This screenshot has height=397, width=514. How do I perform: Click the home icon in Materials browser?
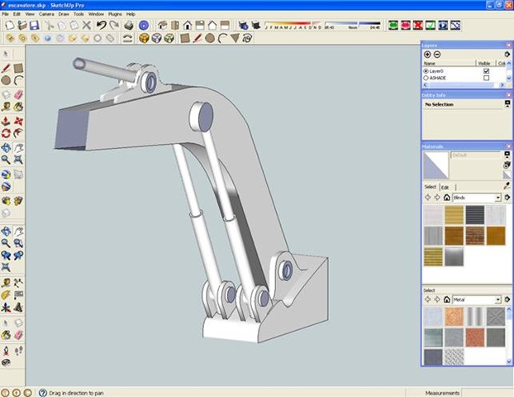pyautogui.click(x=446, y=198)
